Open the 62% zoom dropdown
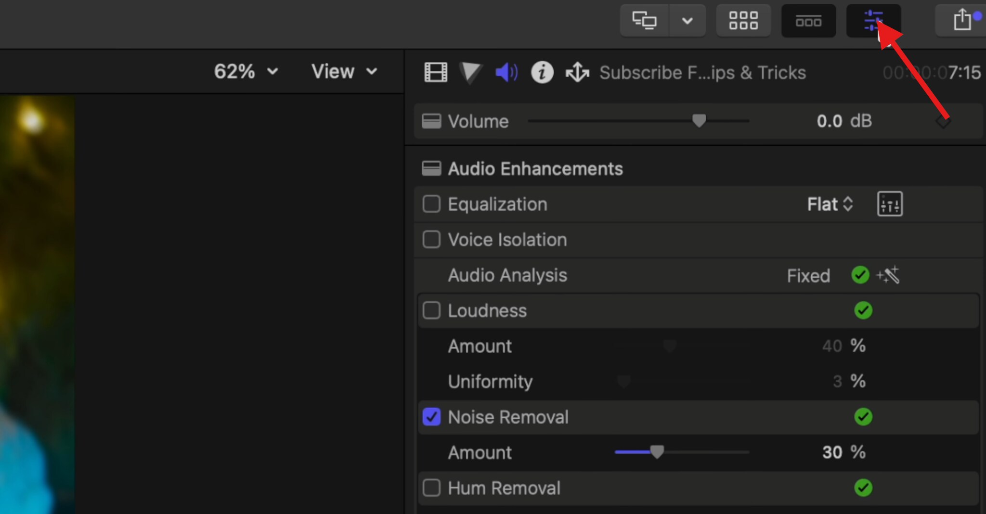This screenshot has height=514, width=986. coord(246,71)
